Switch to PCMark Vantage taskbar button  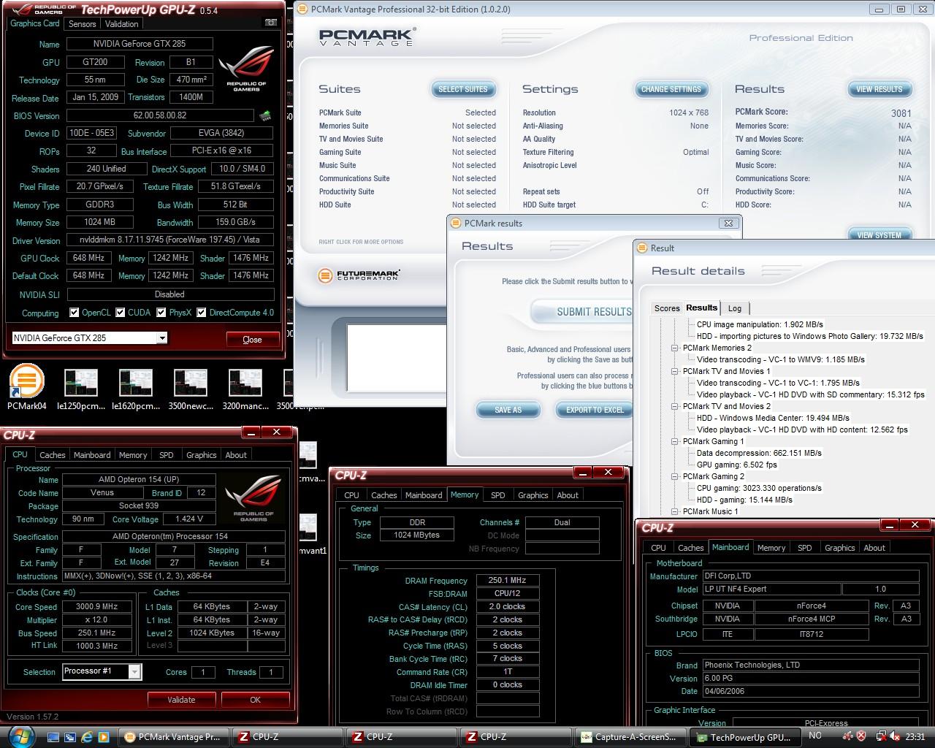(172, 737)
